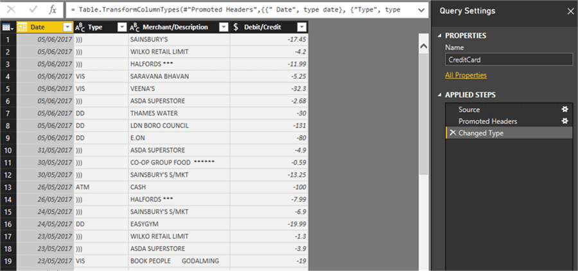Select row number 1
The height and width of the screenshot is (271, 578).
pyautogui.click(x=8, y=39)
